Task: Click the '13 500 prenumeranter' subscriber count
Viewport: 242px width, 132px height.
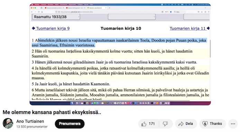Action: [32, 127]
